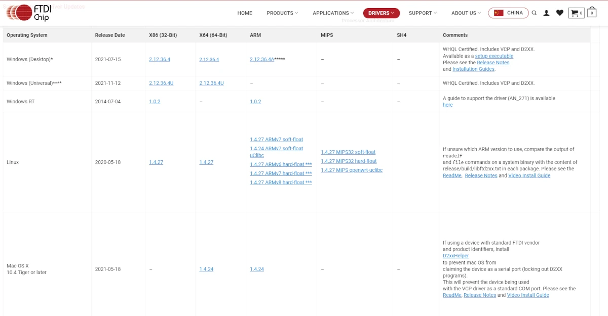Open the setup executable link
Viewport: 608px width, 316px height.
(494, 56)
